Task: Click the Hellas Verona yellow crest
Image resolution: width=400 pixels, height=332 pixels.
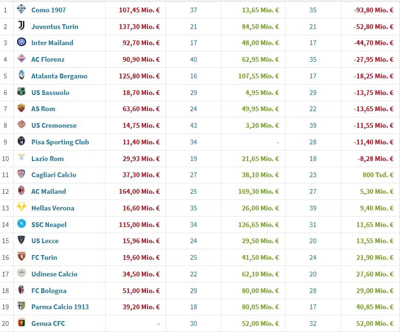Action: pos(21,207)
